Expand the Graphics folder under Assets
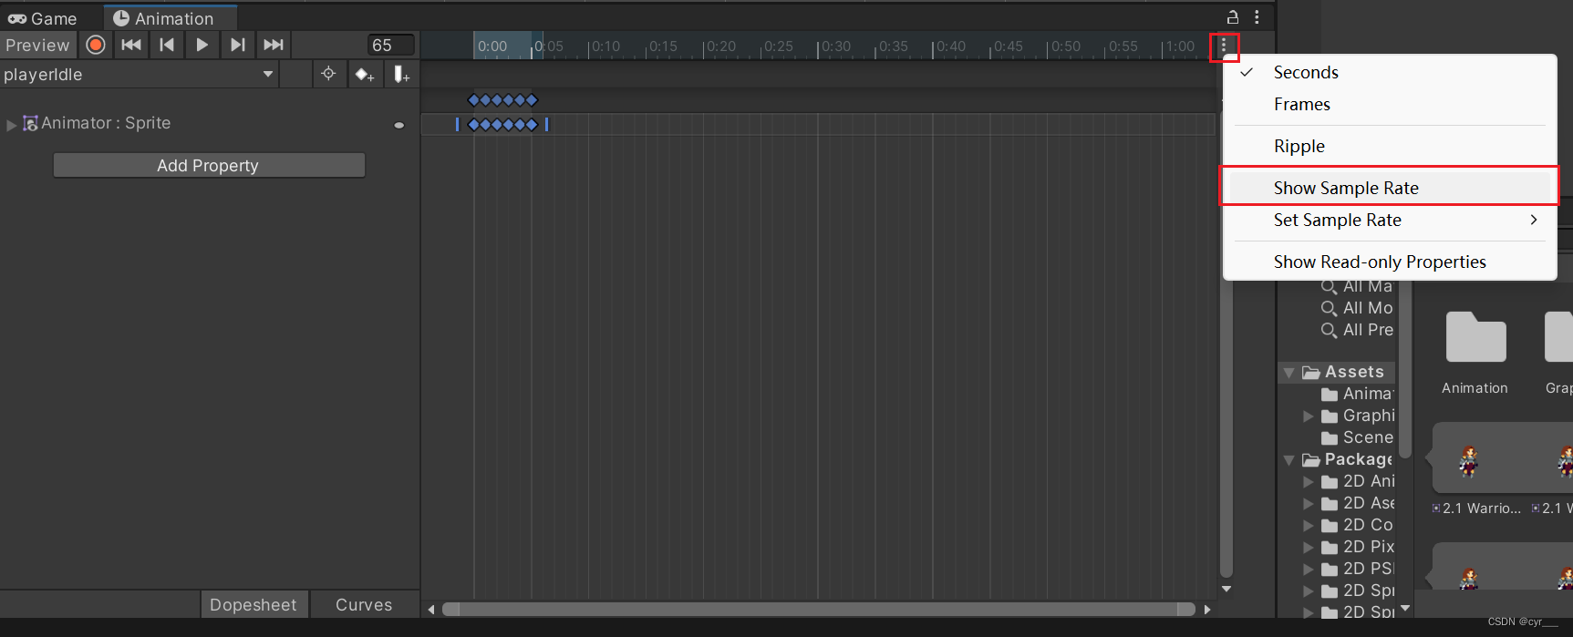 (1309, 416)
